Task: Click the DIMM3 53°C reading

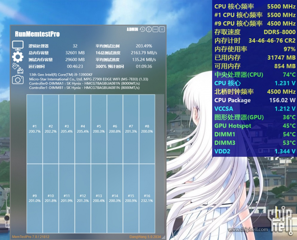Action: pyautogui.click(x=255, y=143)
